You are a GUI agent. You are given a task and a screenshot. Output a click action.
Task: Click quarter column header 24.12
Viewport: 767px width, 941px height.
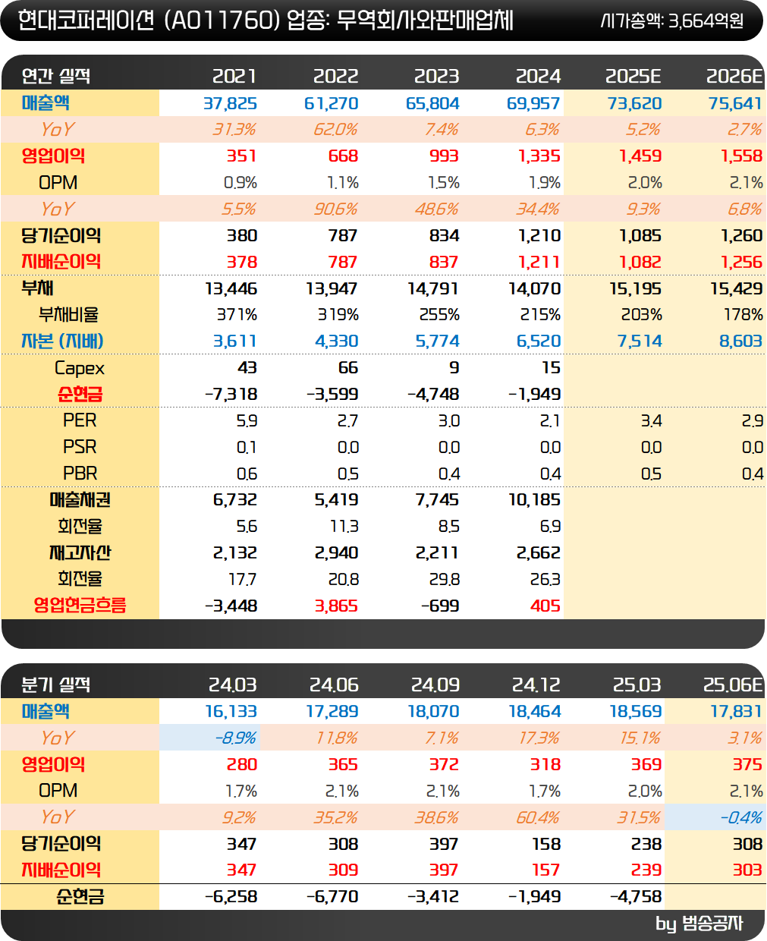(536, 685)
